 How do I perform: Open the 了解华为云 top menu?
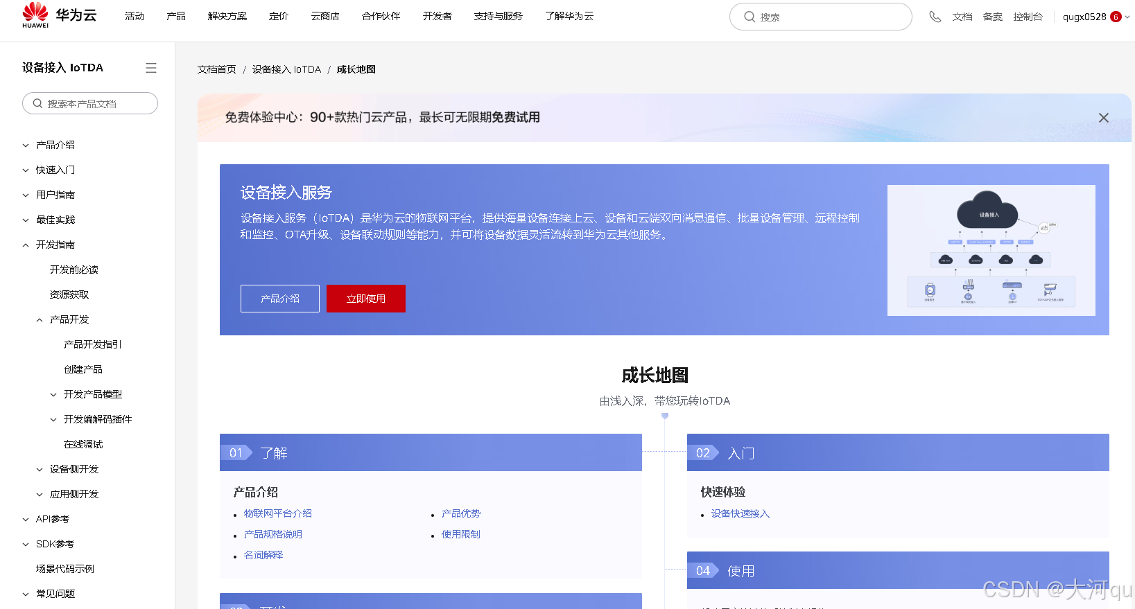569,16
